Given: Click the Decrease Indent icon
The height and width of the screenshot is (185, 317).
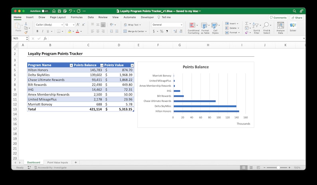Looking at the screenshot, I should pyautogui.click(x=111, y=31).
